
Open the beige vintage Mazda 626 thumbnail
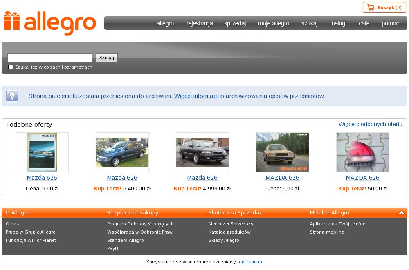[283, 152]
